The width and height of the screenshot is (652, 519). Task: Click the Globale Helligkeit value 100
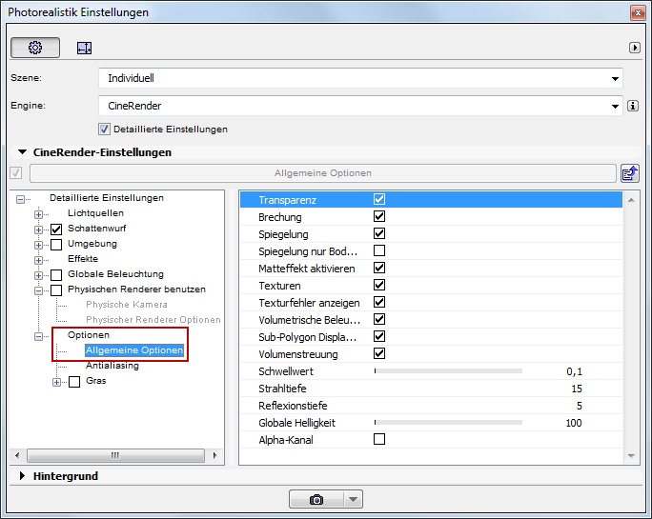pyautogui.click(x=574, y=423)
